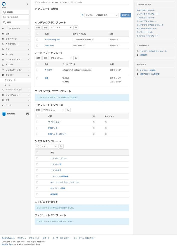Click the cache icon for サイドメニュー
This screenshot has width=177, height=250.
tap(106, 122)
